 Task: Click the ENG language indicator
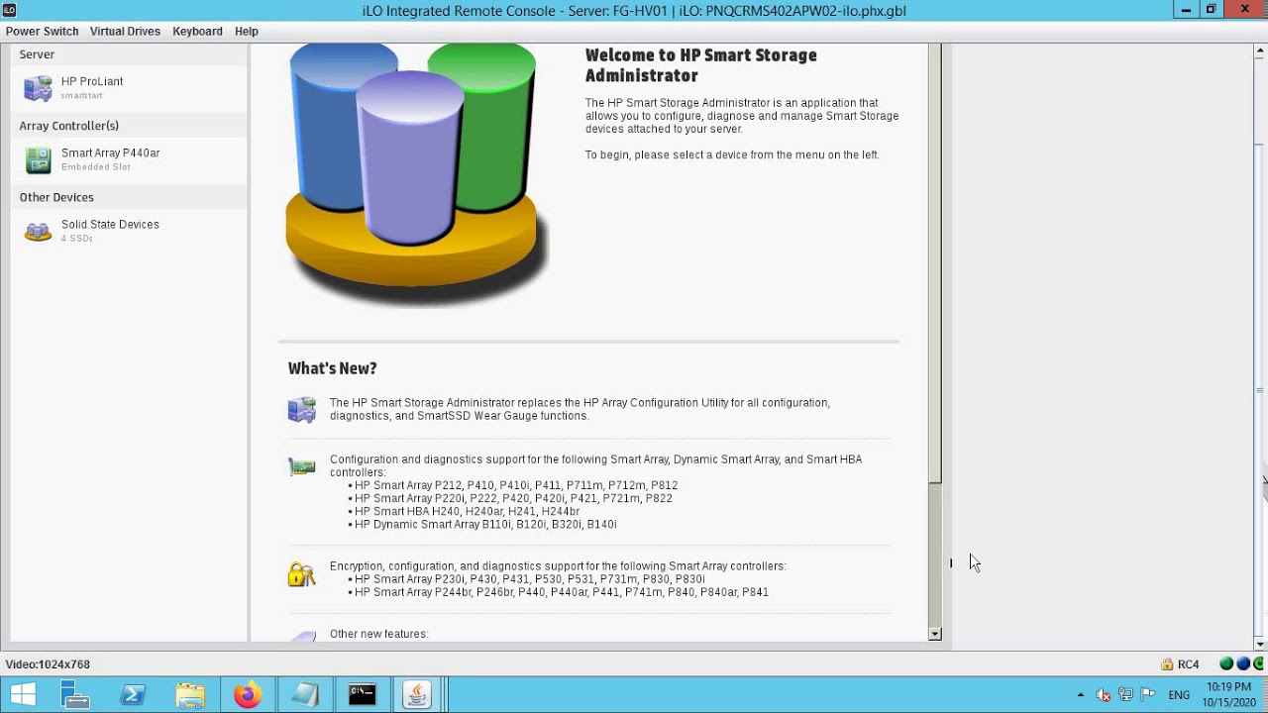point(1179,695)
